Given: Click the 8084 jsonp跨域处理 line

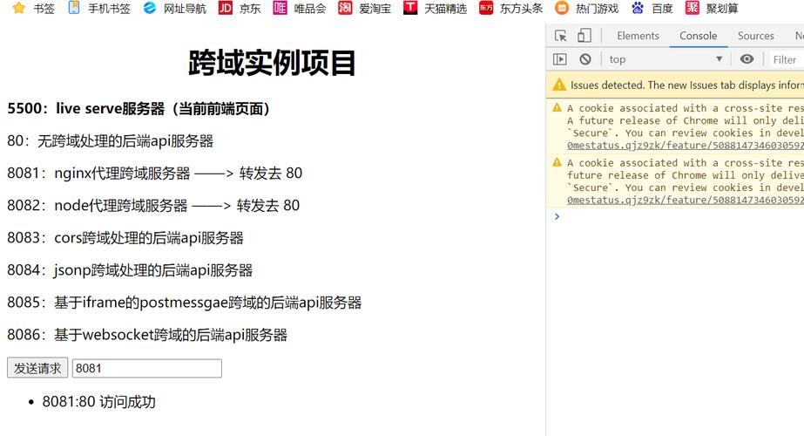Looking at the screenshot, I should pyautogui.click(x=130, y=270).
